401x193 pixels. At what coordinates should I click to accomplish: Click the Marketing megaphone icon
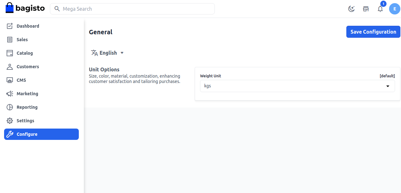(x=10, y=94)
